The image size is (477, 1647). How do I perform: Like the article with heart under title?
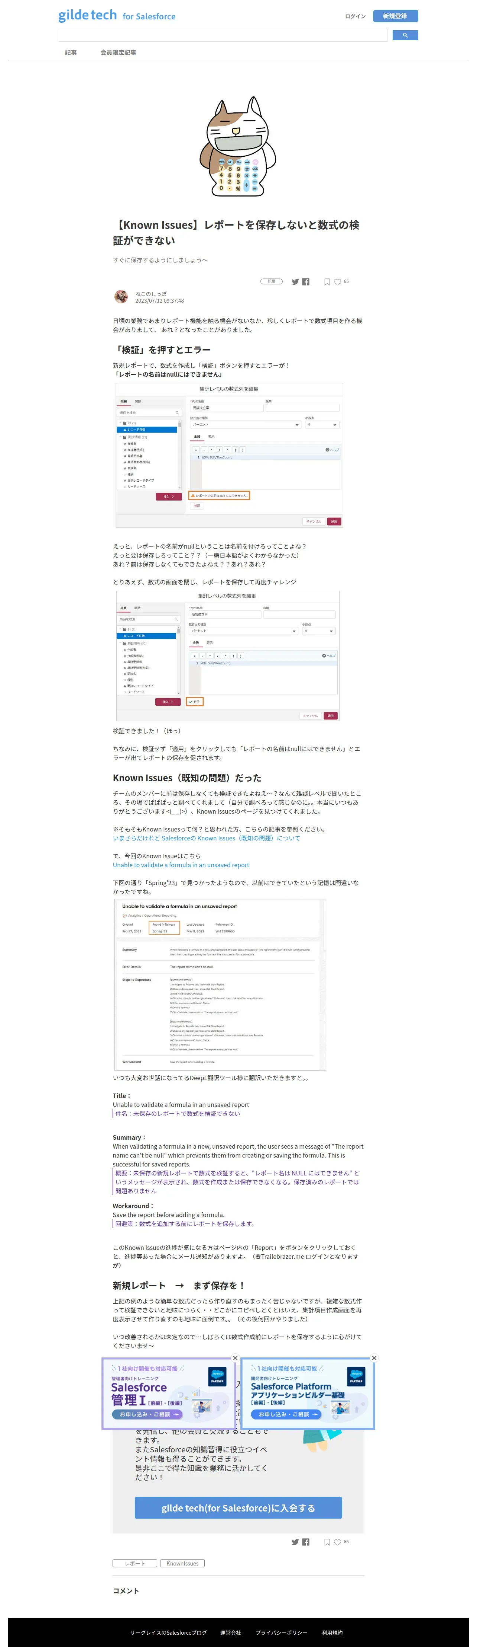(x=337, y=281)
